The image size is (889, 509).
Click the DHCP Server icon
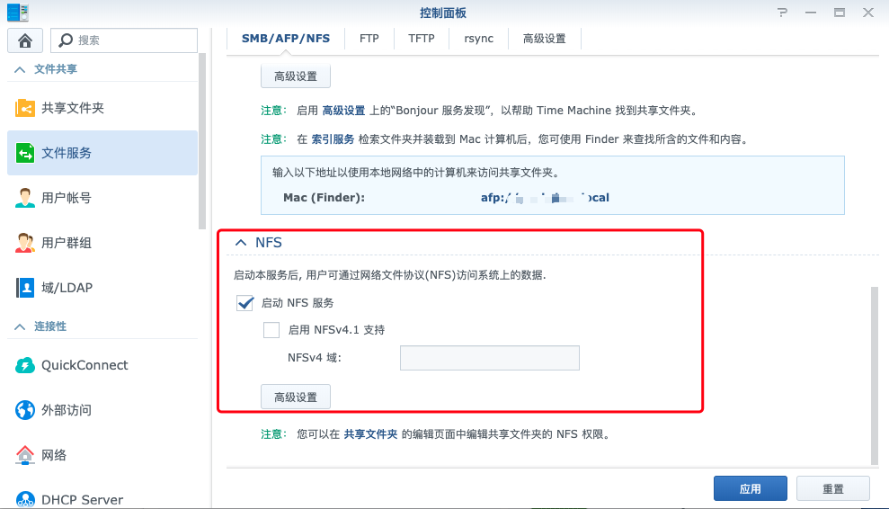click(25, 499)
